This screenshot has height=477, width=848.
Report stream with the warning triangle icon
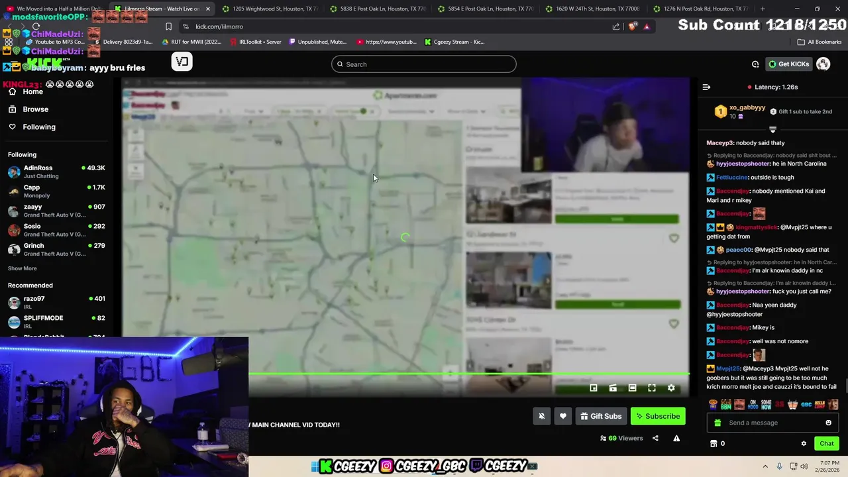[x=676, y=438]
